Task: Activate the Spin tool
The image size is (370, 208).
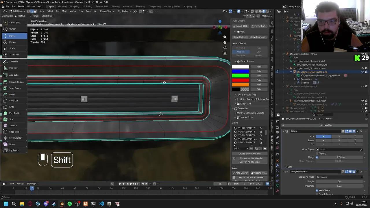Action: [14, 119]
